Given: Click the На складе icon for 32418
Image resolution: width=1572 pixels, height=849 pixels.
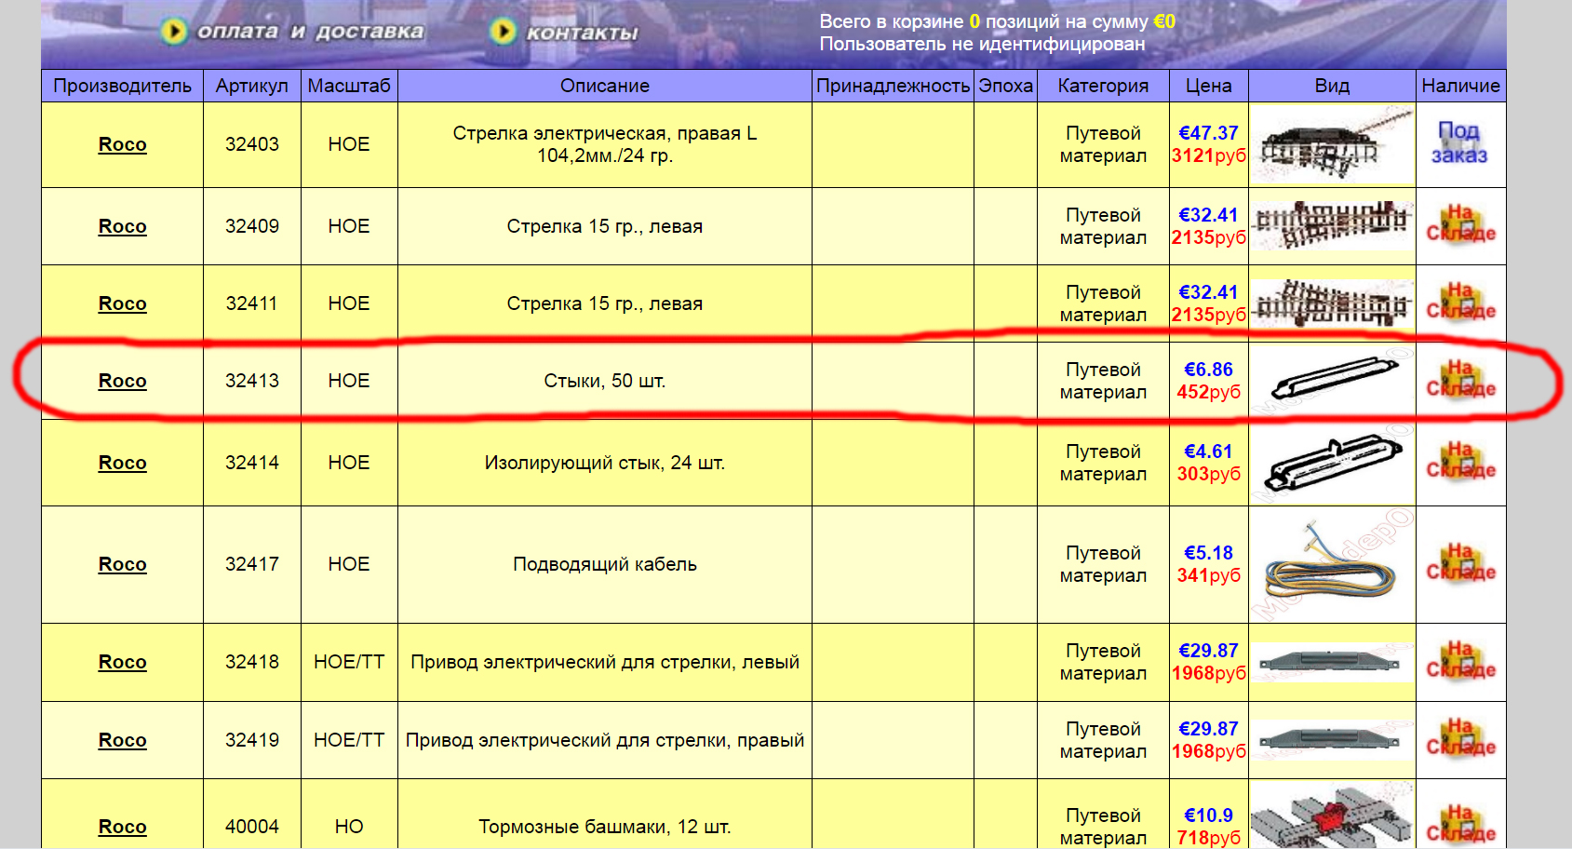Looking at the screenshot, I should click(x=1460, y=660).
